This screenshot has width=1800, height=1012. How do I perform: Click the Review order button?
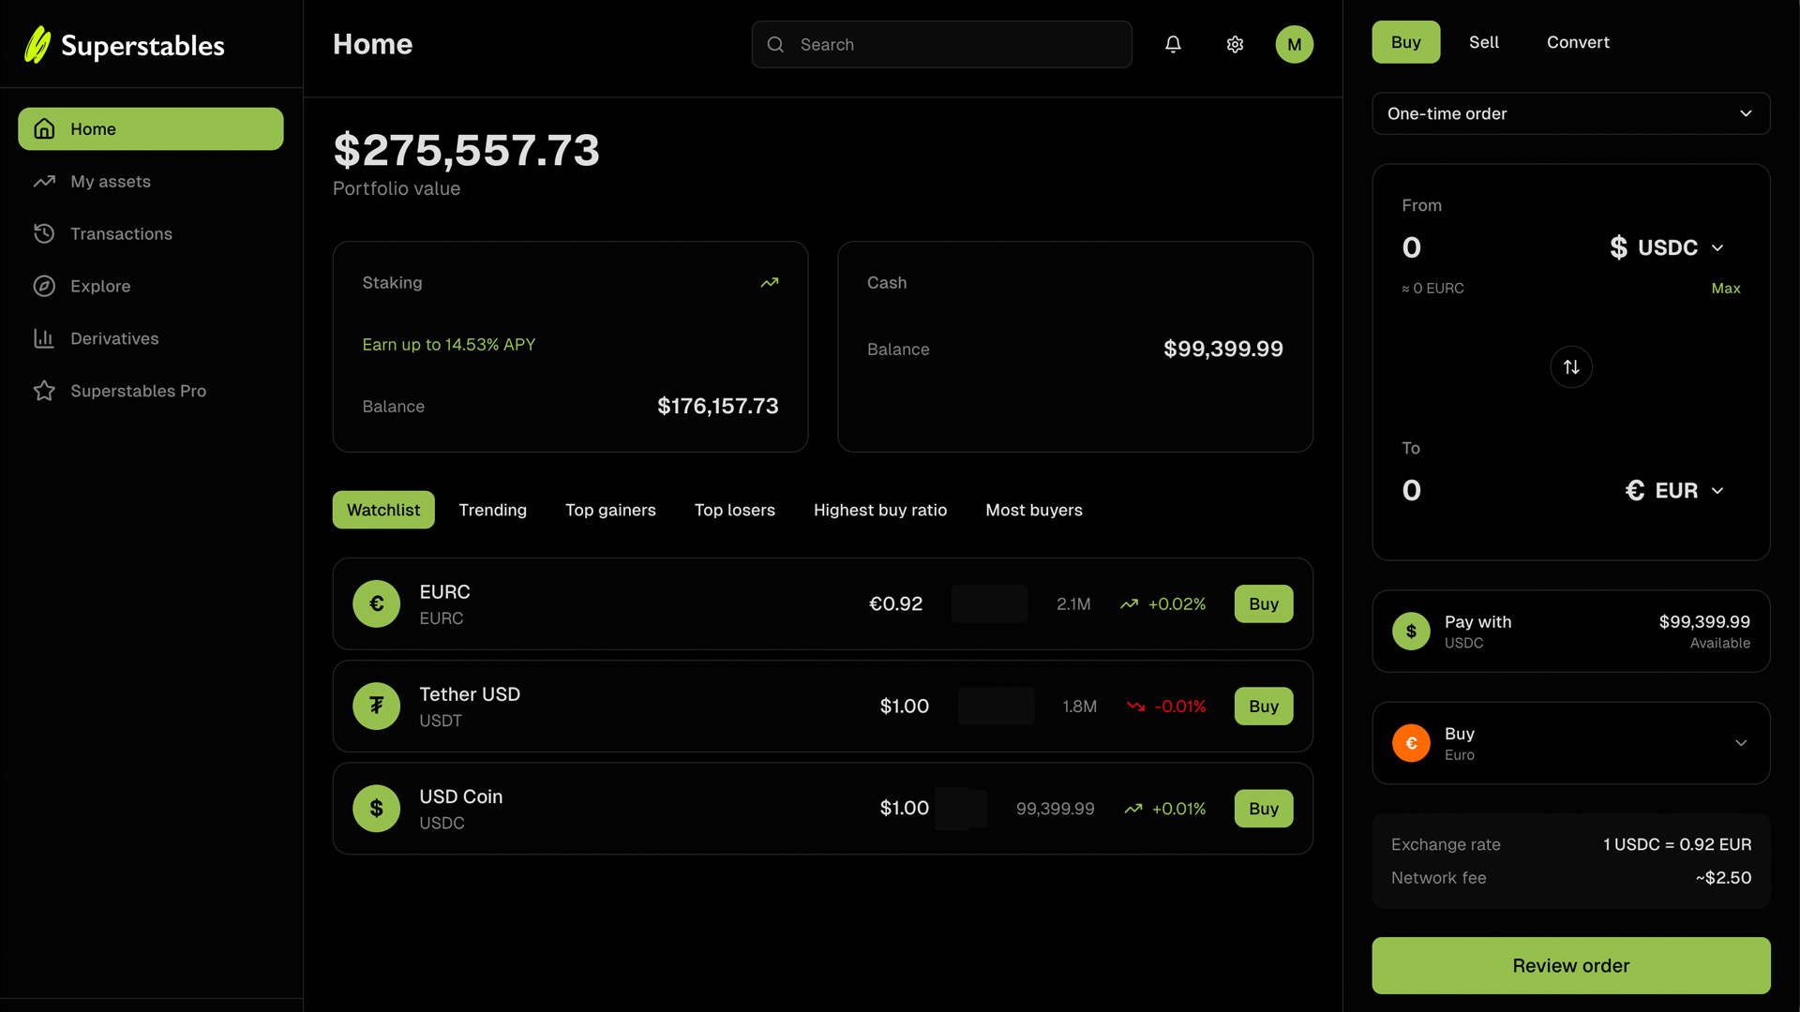(x=1570, y=965)
